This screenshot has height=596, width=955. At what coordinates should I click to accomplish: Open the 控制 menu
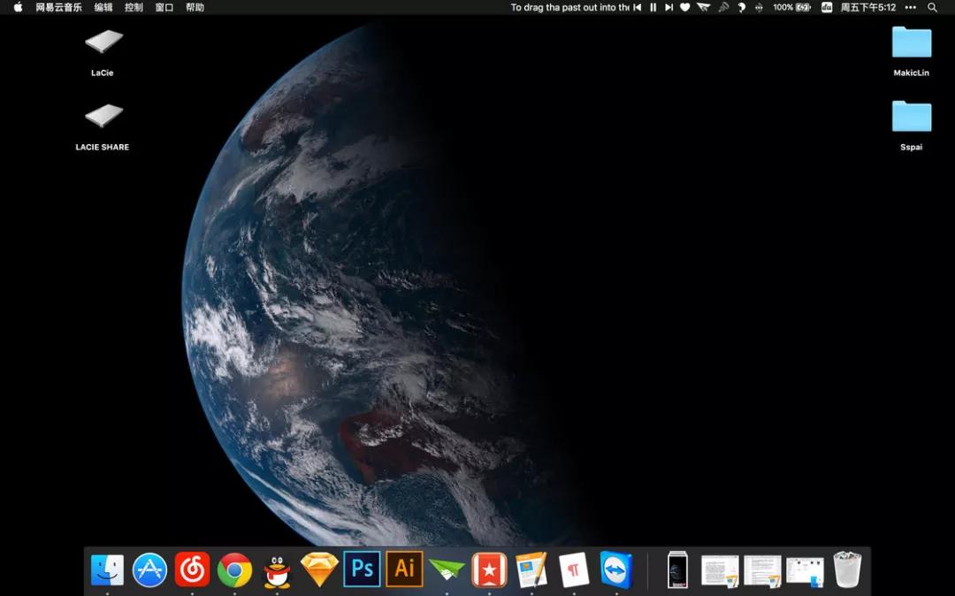[134, 7]
